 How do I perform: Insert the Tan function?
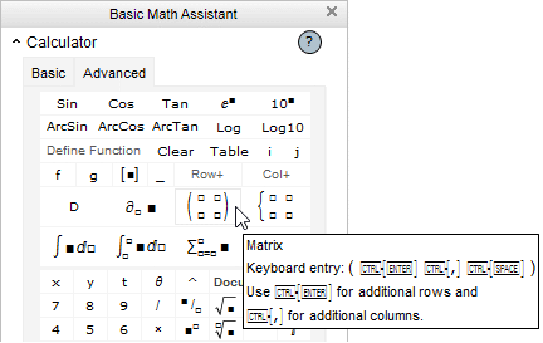(x=175, y=104)
